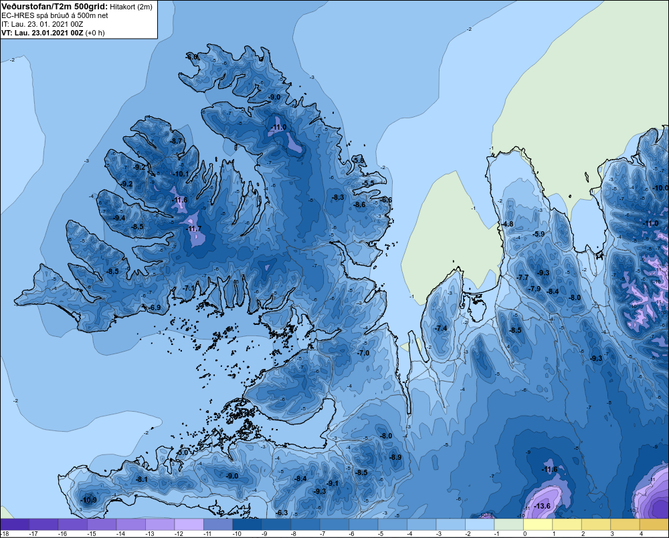Click the -18 legend tick label
Image resolution: width=669 pixels, height=538 pixels.
[x=5, y=534]
